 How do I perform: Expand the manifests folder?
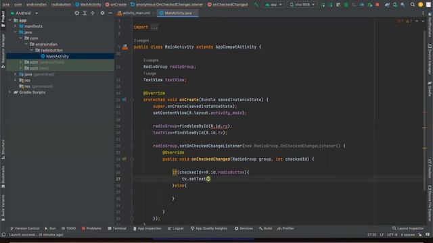pyautogui.click(x=15, y=26)
